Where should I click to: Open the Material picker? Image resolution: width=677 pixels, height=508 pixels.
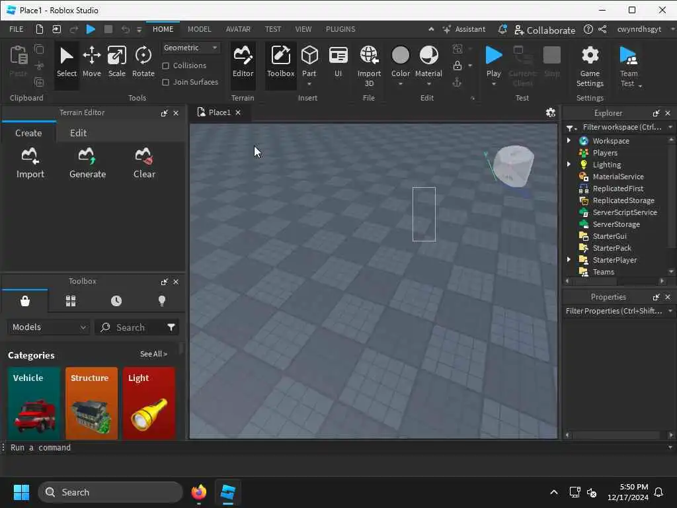point(428,62)
